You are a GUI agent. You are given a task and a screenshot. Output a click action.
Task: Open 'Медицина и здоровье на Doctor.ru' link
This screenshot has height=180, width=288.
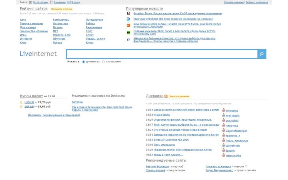(x=98, y=96)
